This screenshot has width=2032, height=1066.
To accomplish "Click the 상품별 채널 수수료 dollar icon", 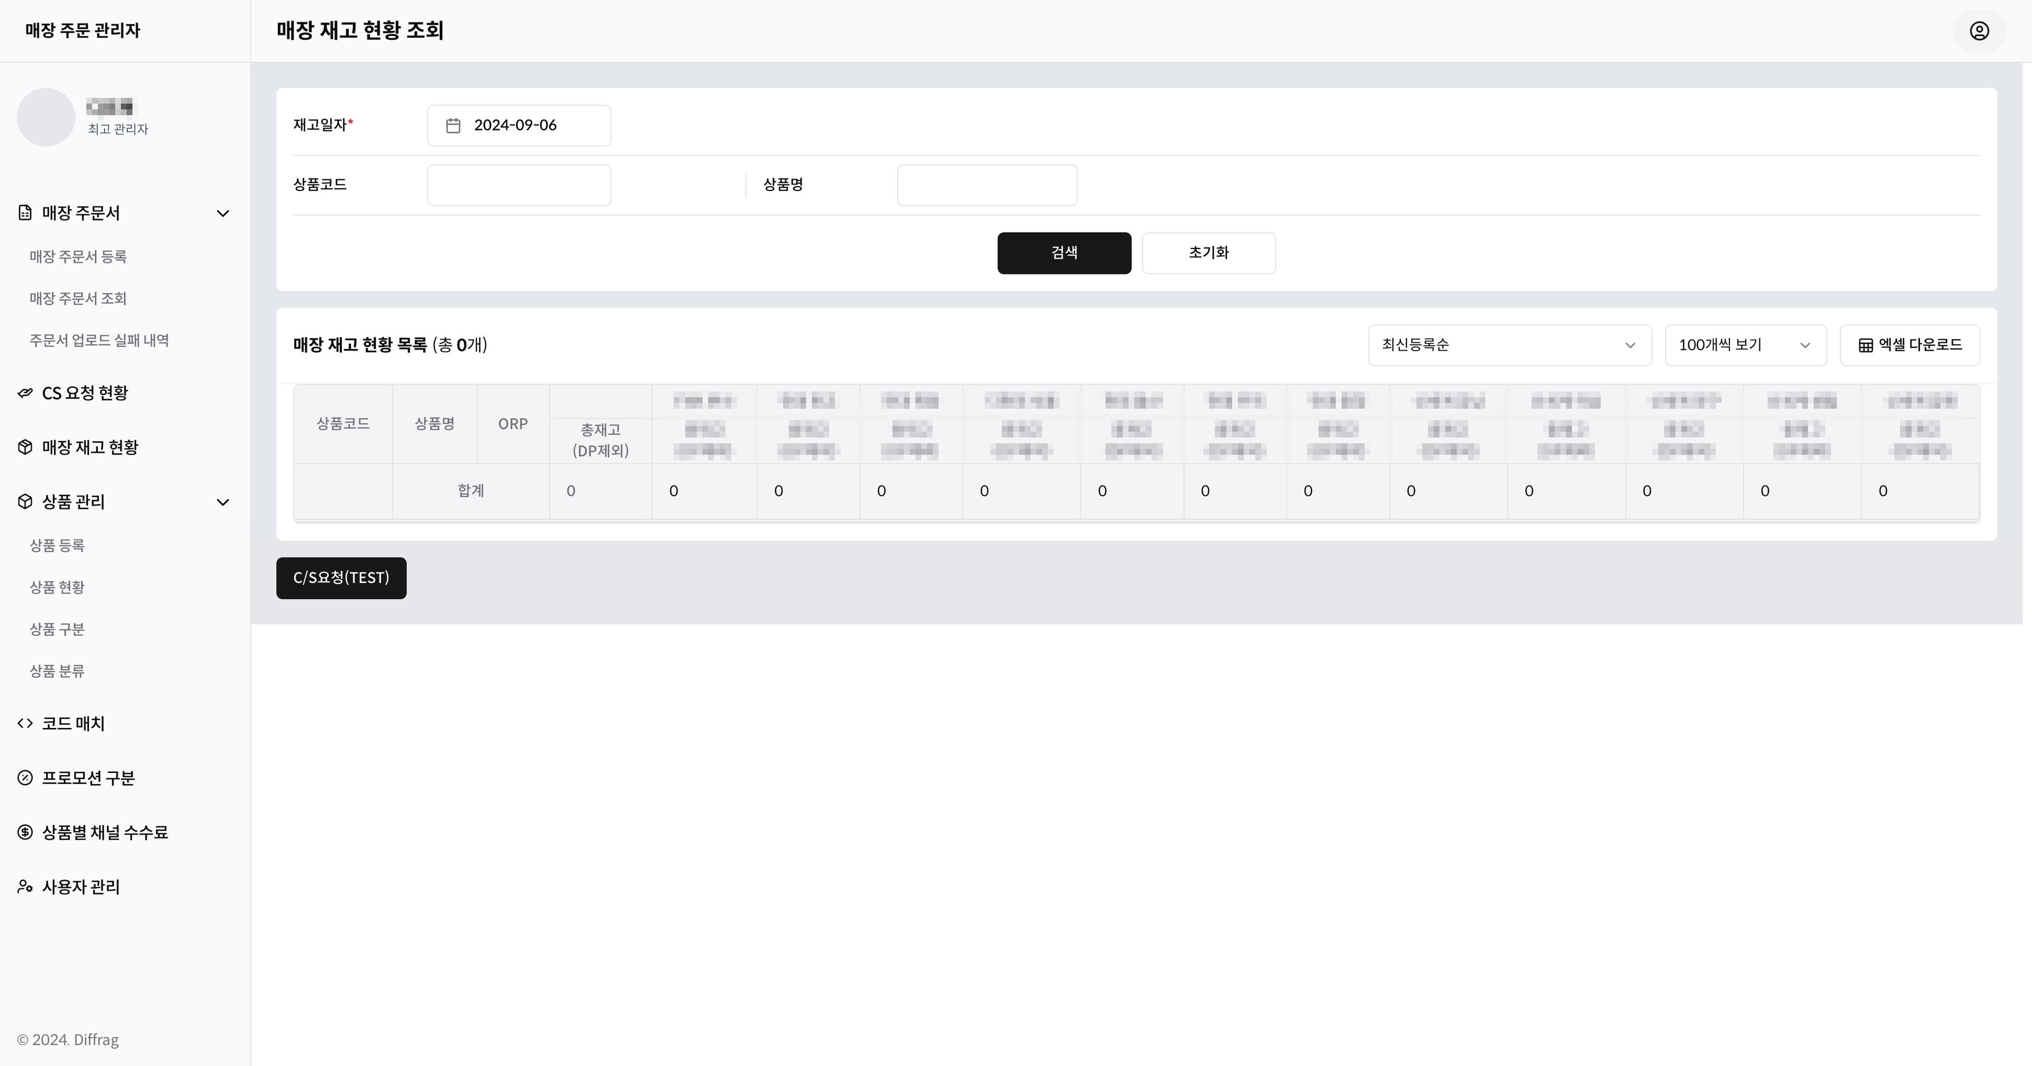I will (x=25, y=832).
